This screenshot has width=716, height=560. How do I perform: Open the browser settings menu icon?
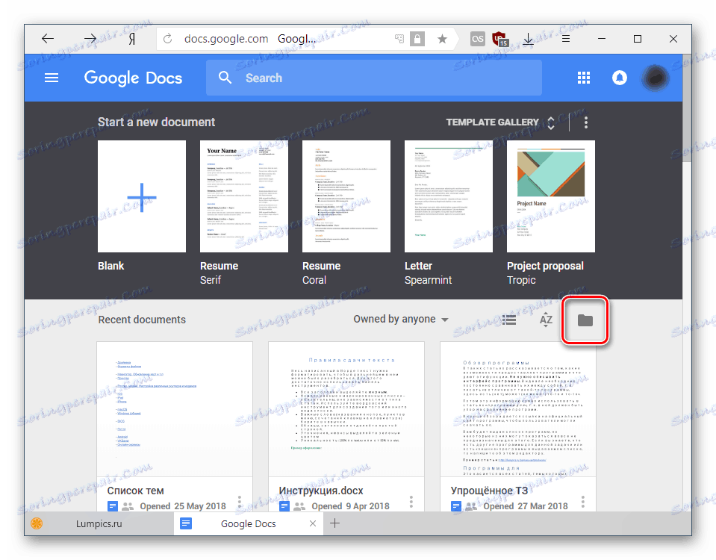pyautogui.click(x=565, y=39)
